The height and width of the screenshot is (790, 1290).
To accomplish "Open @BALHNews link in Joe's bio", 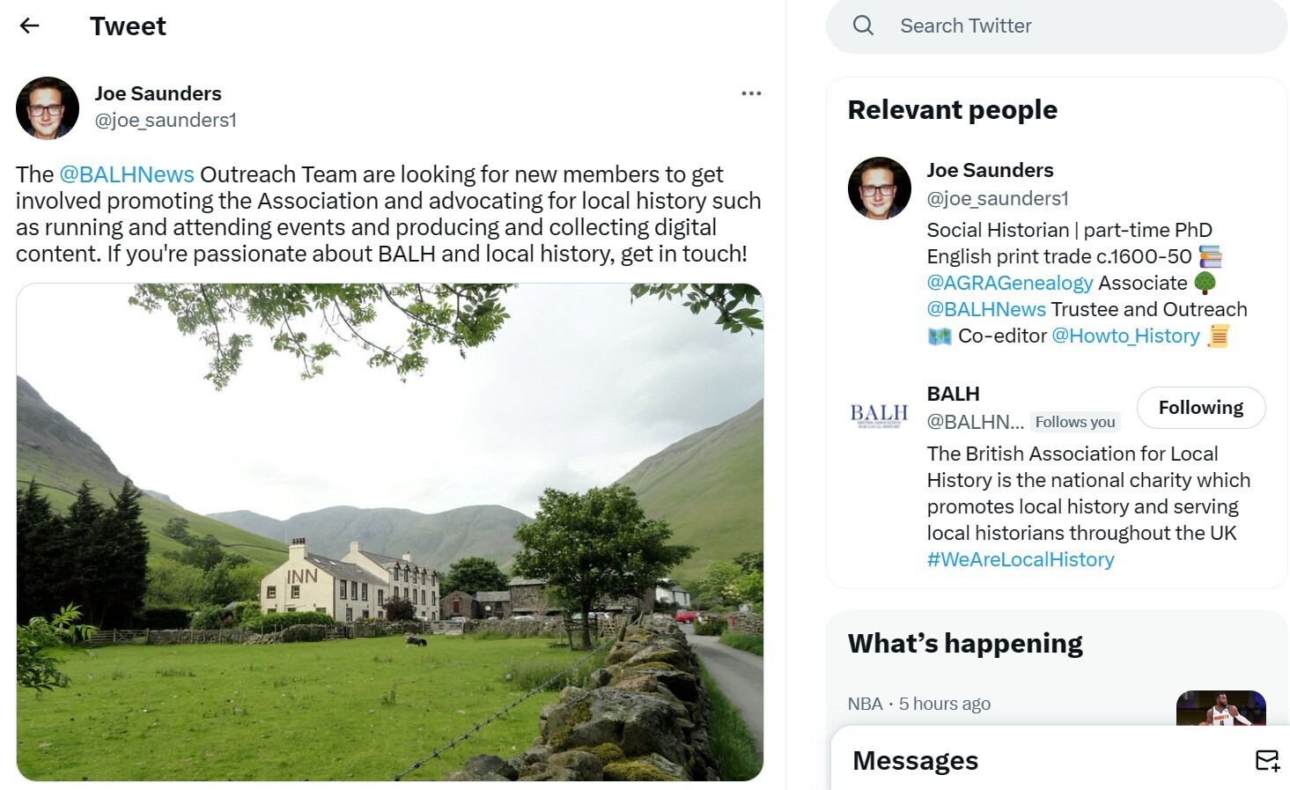I will coord(986,309).
